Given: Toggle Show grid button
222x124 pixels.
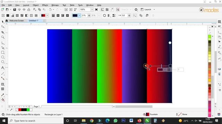Looking at the screenshot, I should [107, 10].
